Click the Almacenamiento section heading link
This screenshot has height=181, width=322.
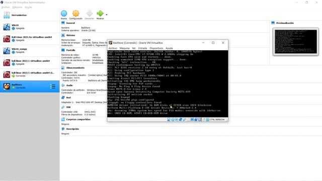[75, 68]
